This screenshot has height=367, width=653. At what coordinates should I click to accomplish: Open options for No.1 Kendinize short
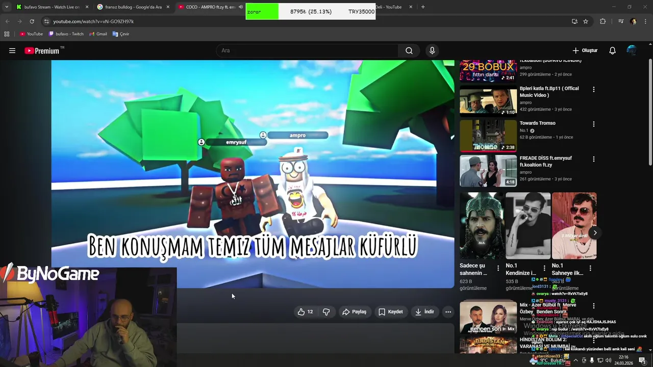click(544, 268)
